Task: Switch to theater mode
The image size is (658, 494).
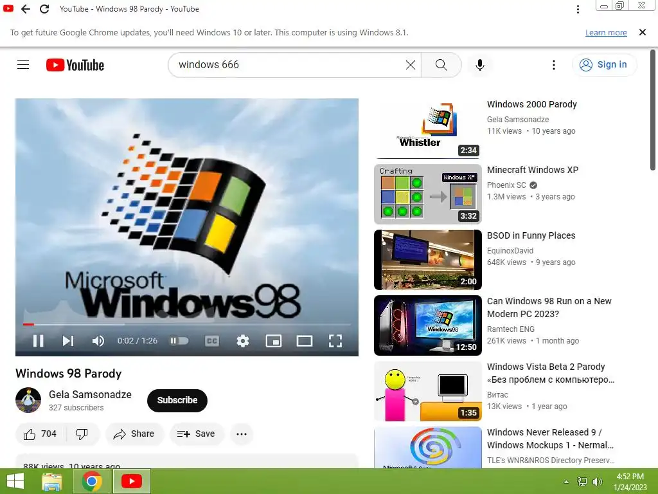Action: click(304, 341)
